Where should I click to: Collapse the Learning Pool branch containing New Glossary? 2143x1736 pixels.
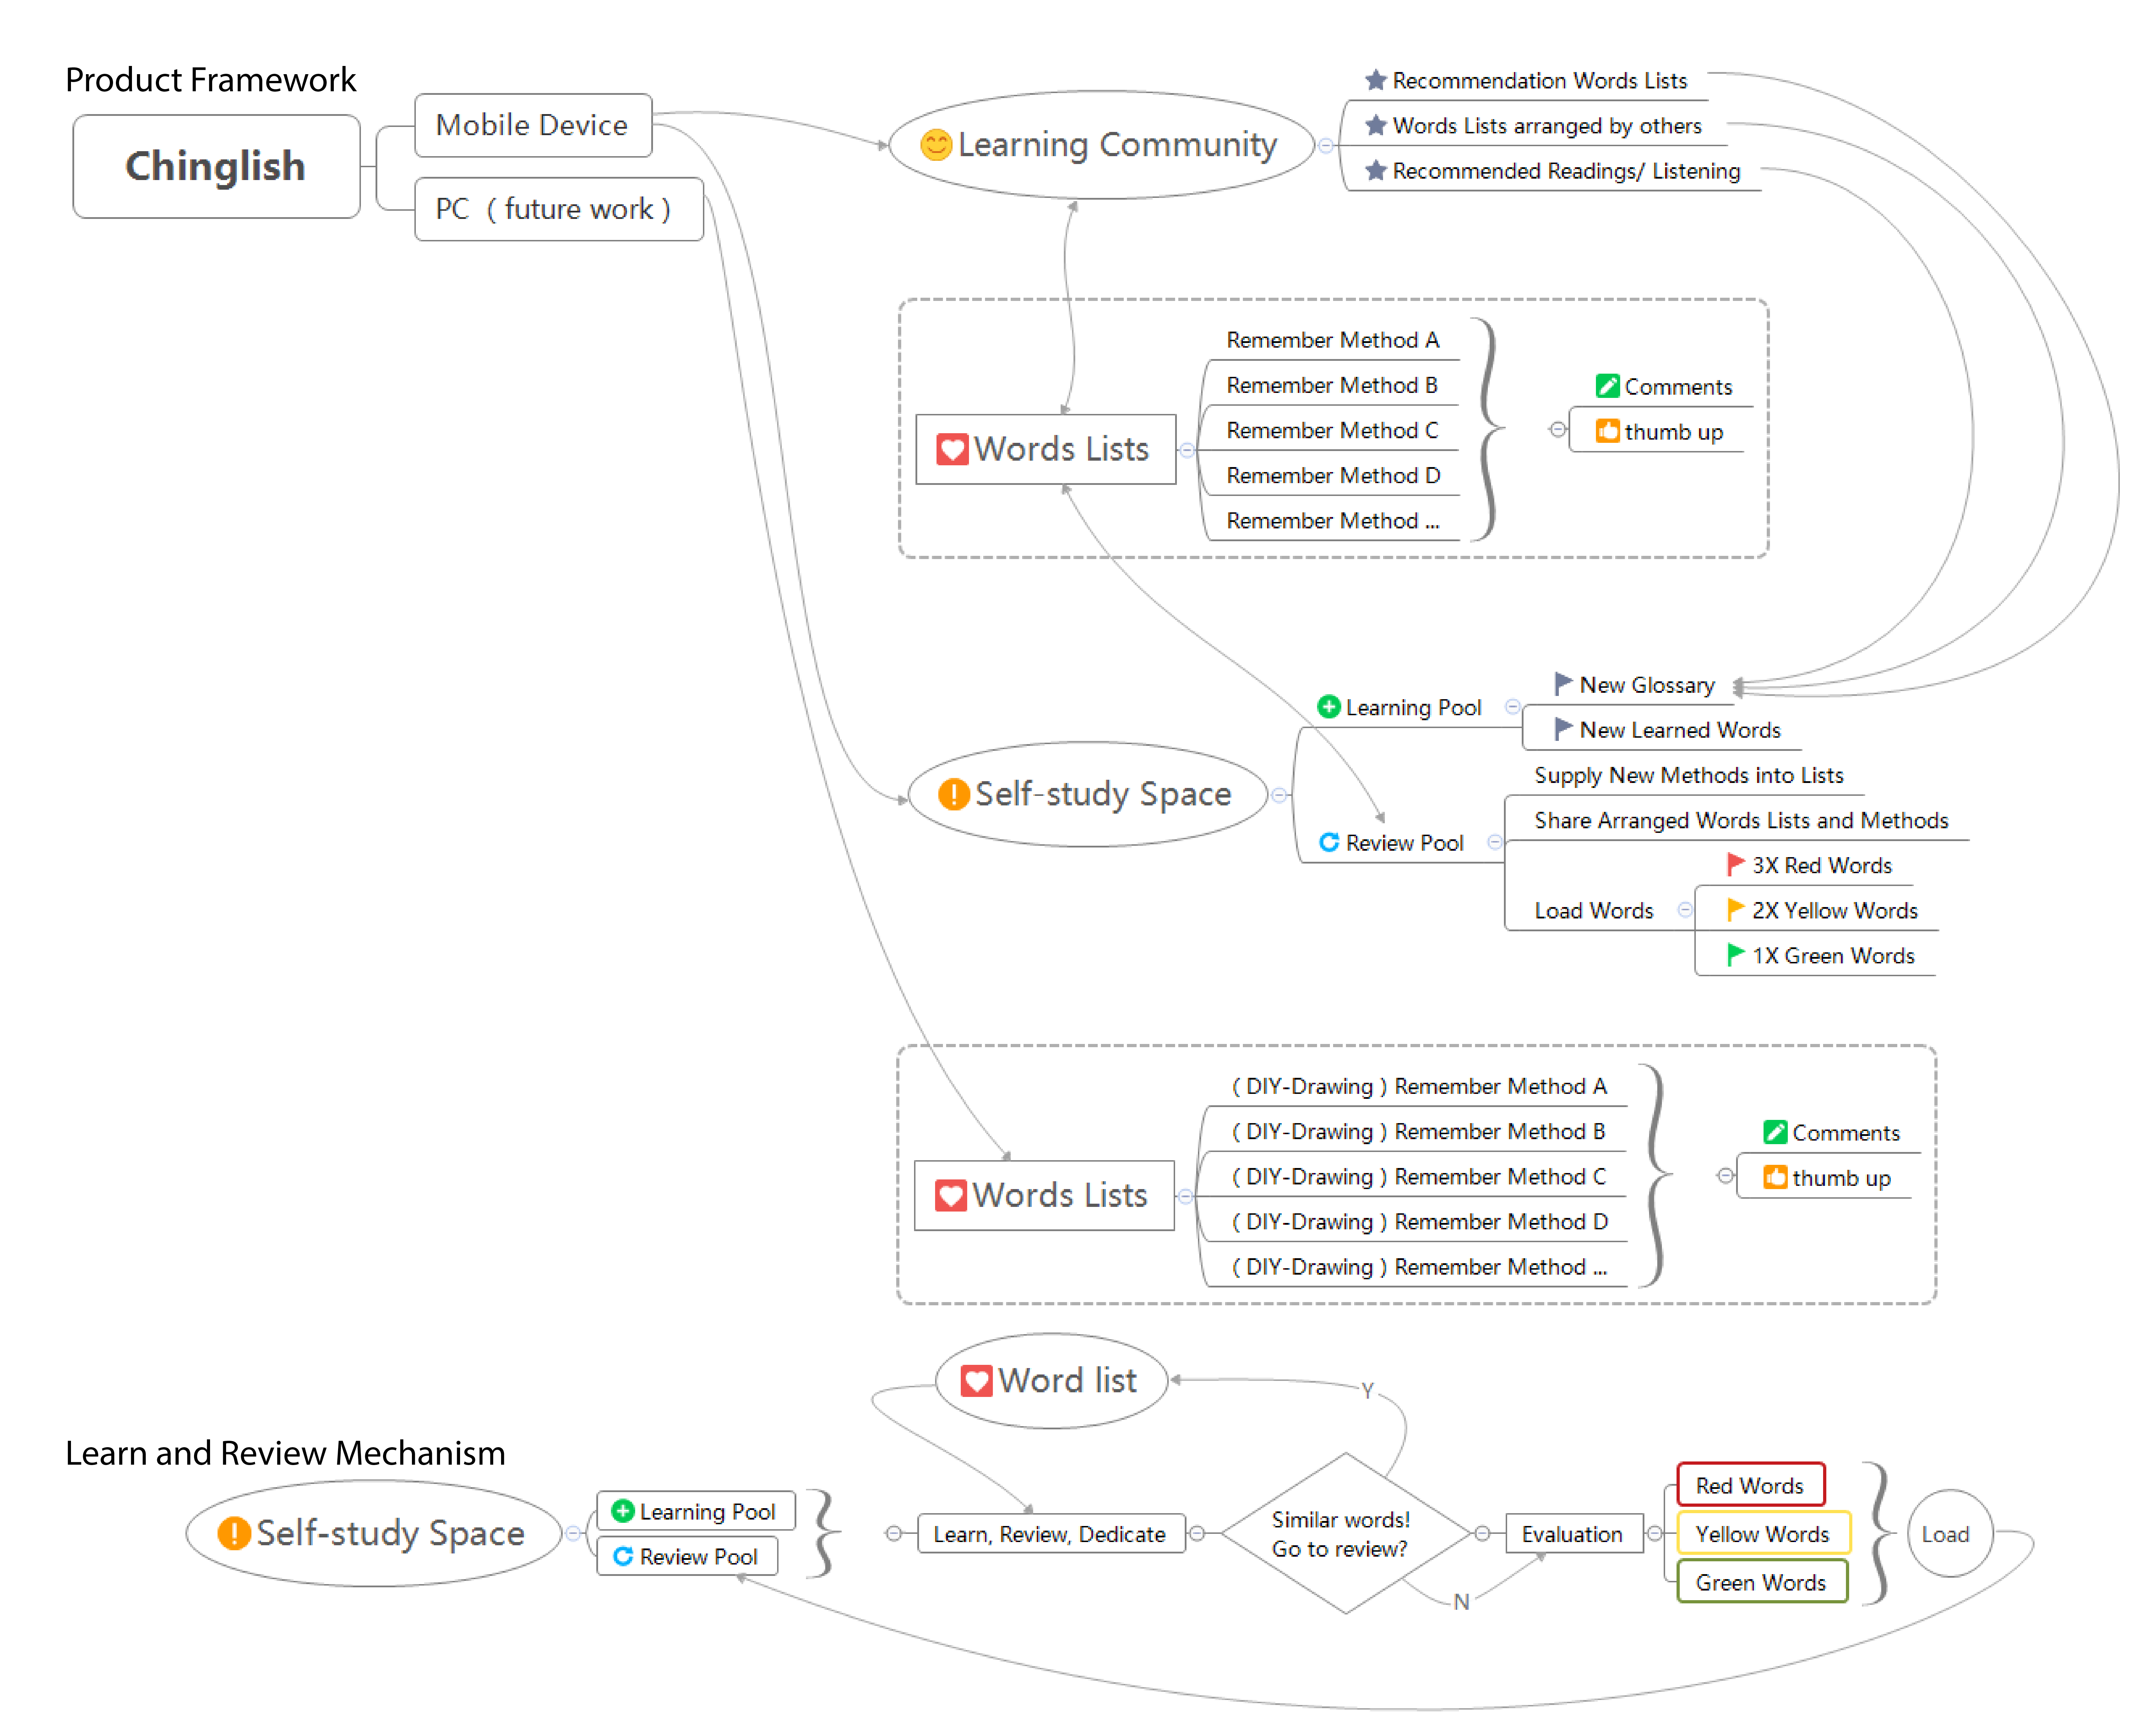(1513, 707)
